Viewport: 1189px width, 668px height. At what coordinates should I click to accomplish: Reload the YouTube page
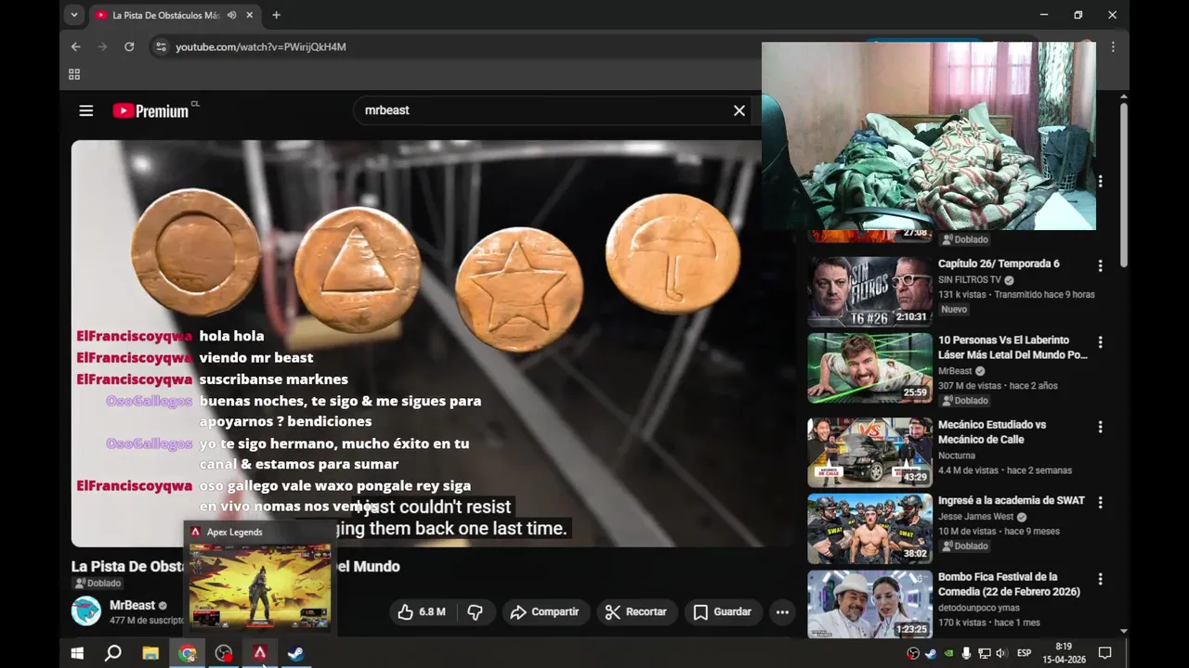(x=129, y=46)
